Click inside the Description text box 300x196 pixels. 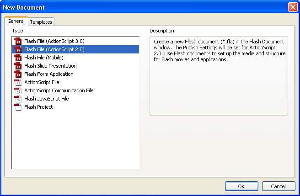(x=219, y=87)
